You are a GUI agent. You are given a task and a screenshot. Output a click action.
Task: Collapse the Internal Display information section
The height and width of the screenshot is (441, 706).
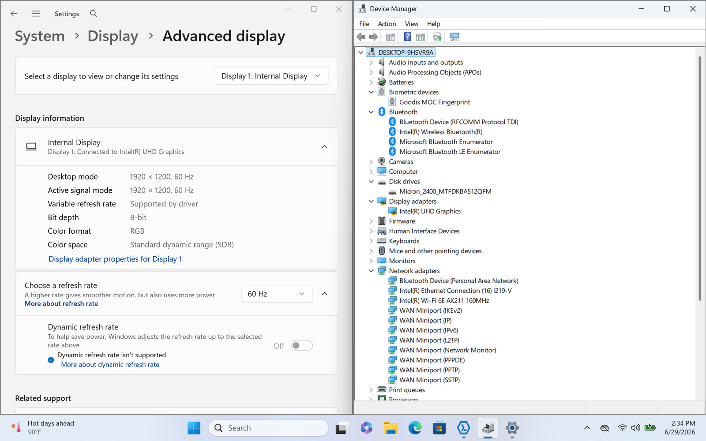click(x=324, y=147)
